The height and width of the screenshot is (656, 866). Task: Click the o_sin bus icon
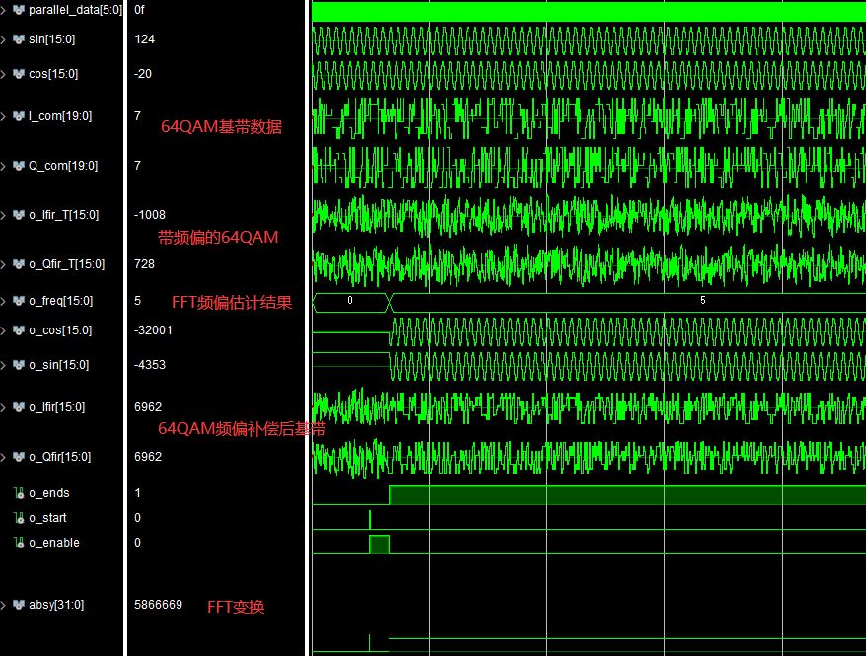19,365
